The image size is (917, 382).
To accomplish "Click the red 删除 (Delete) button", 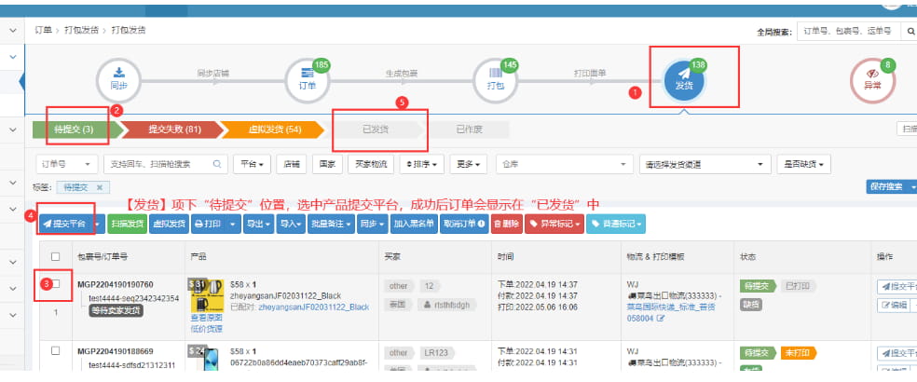I will 505,224.
